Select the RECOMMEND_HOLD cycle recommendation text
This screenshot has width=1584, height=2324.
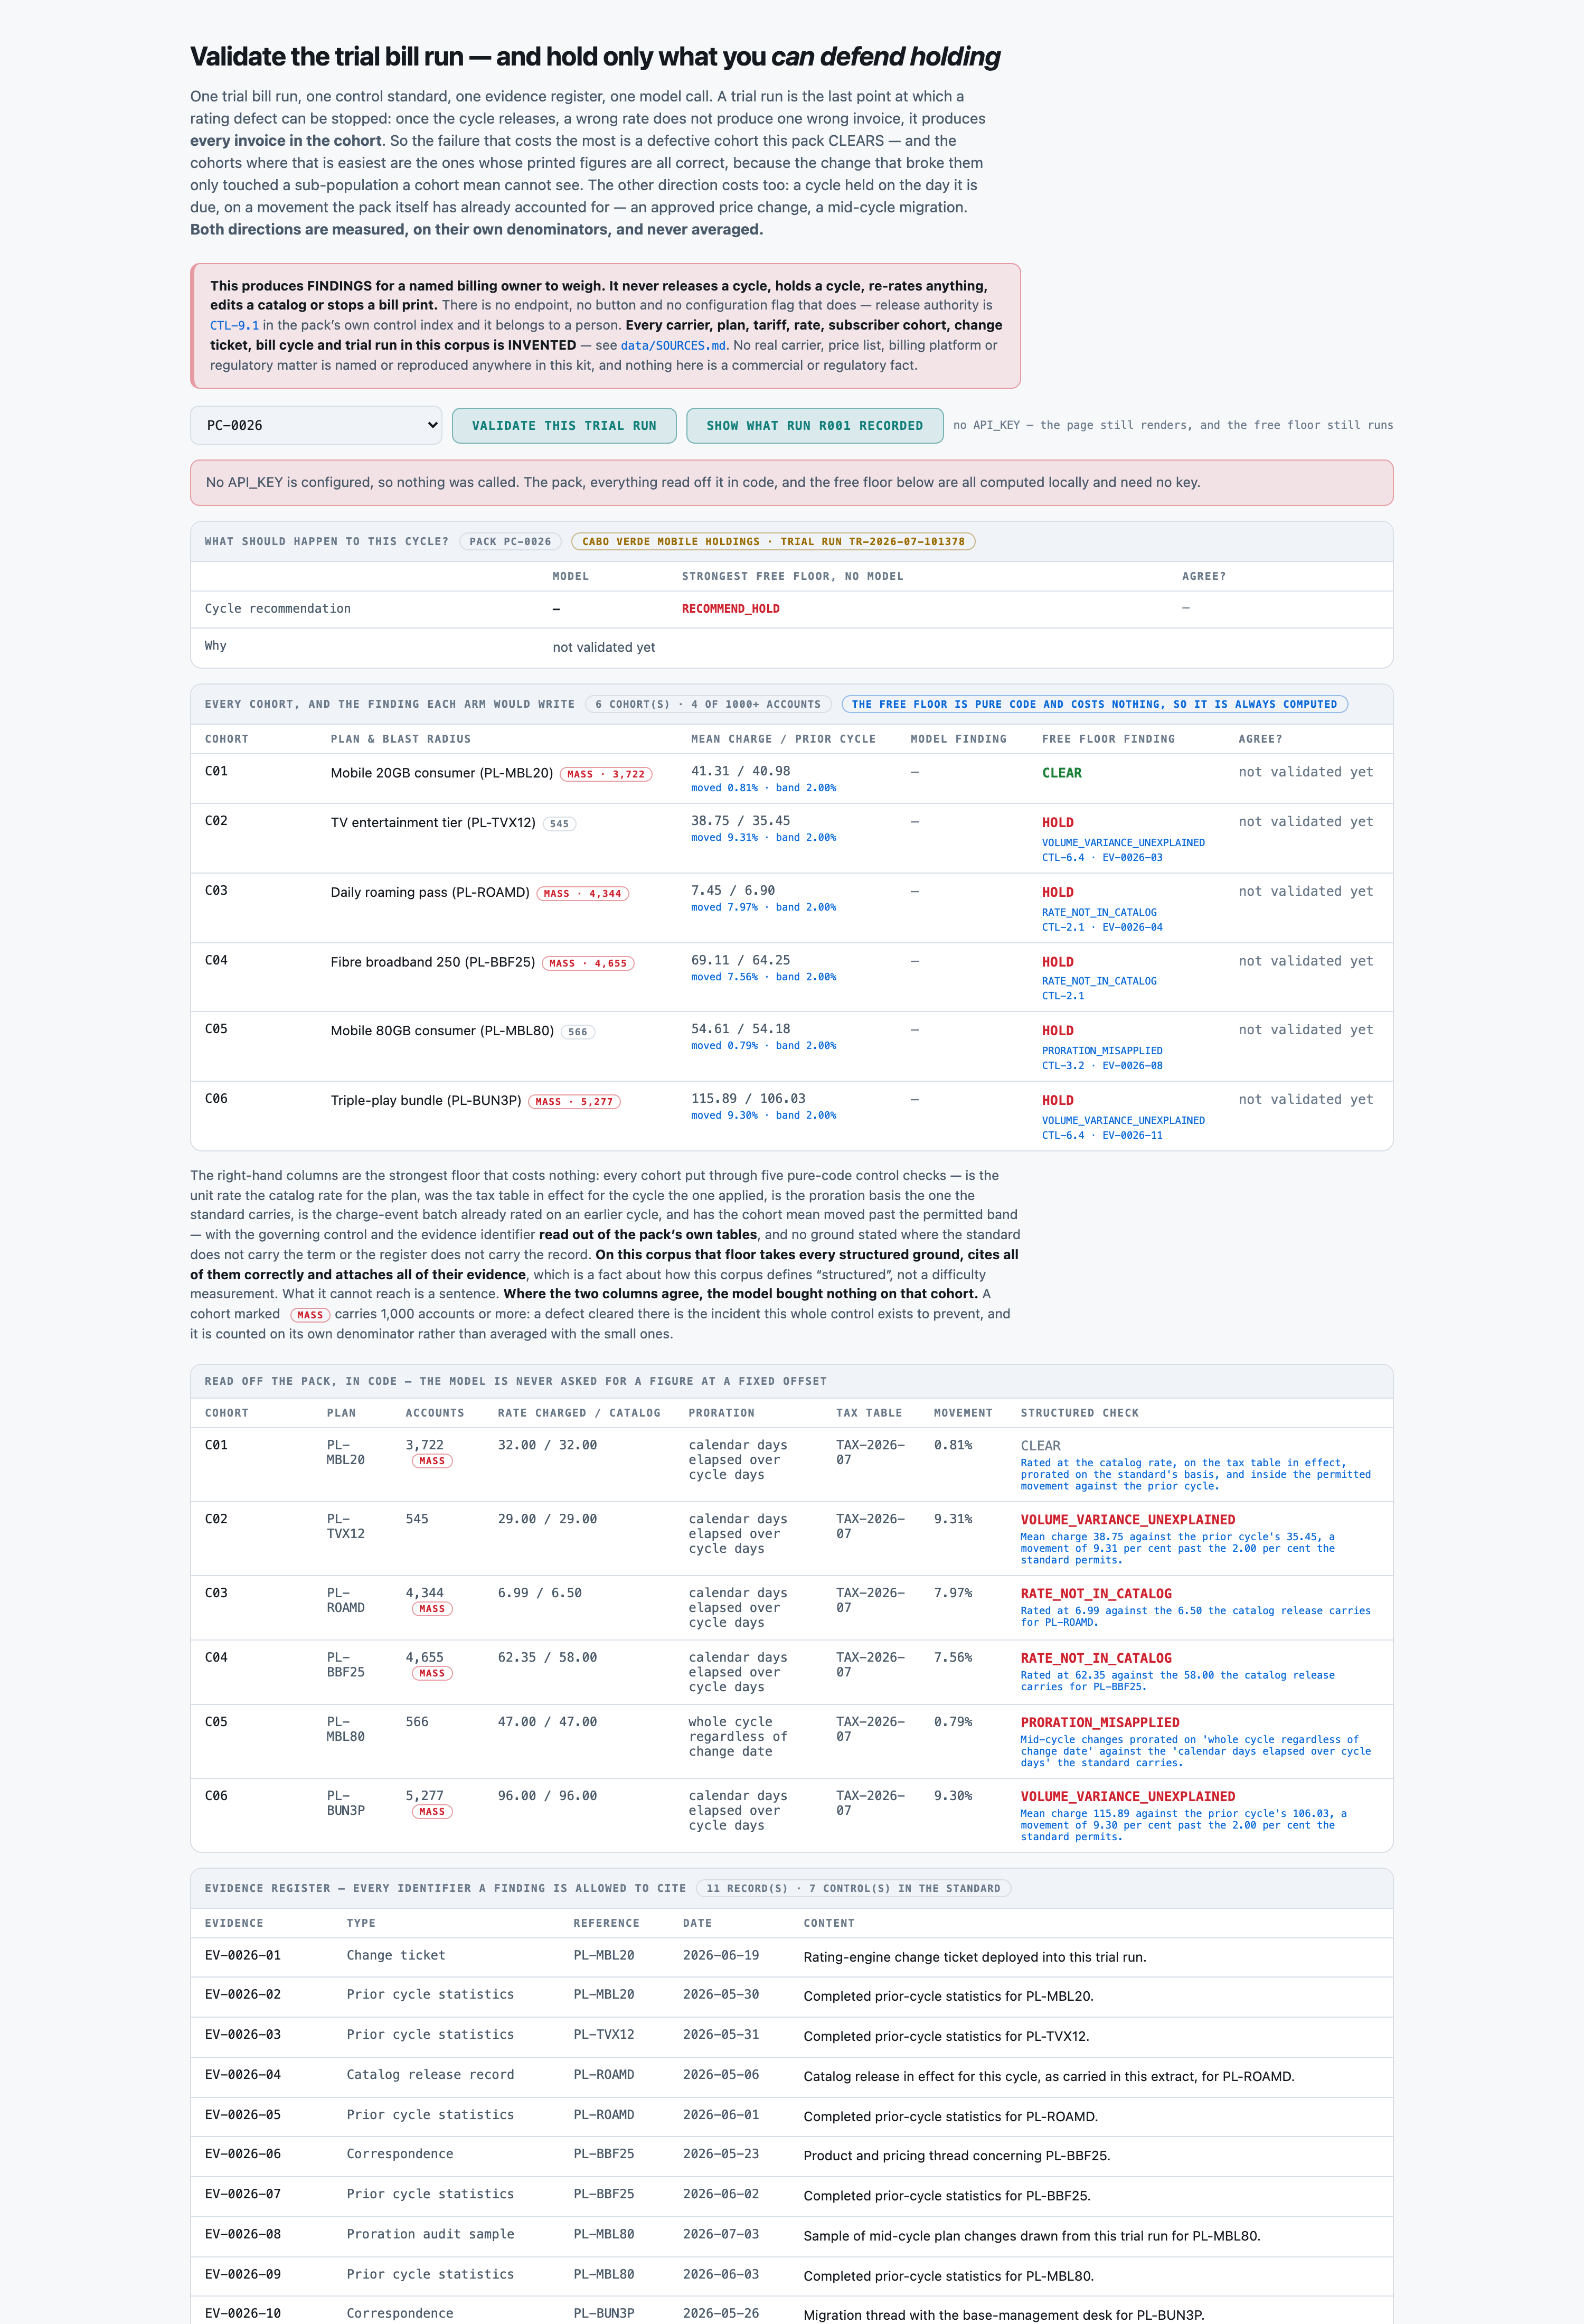pos(731,609)
